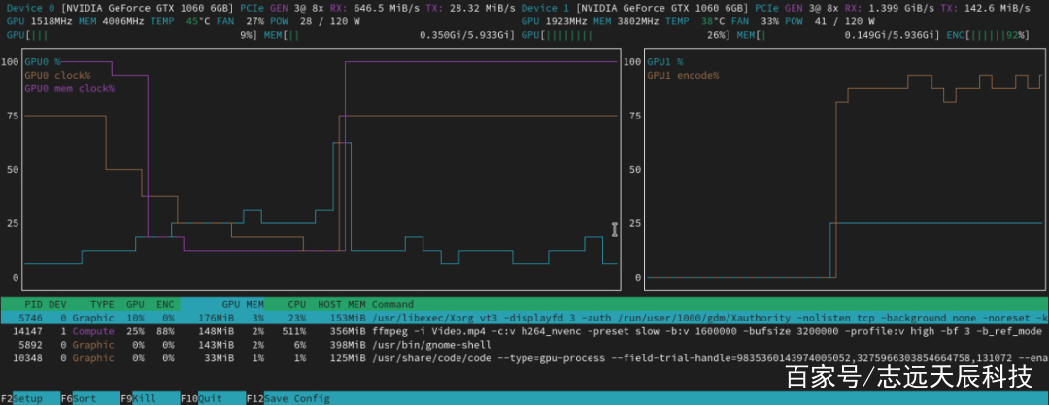Click F12 Save Config

(288, 398)
